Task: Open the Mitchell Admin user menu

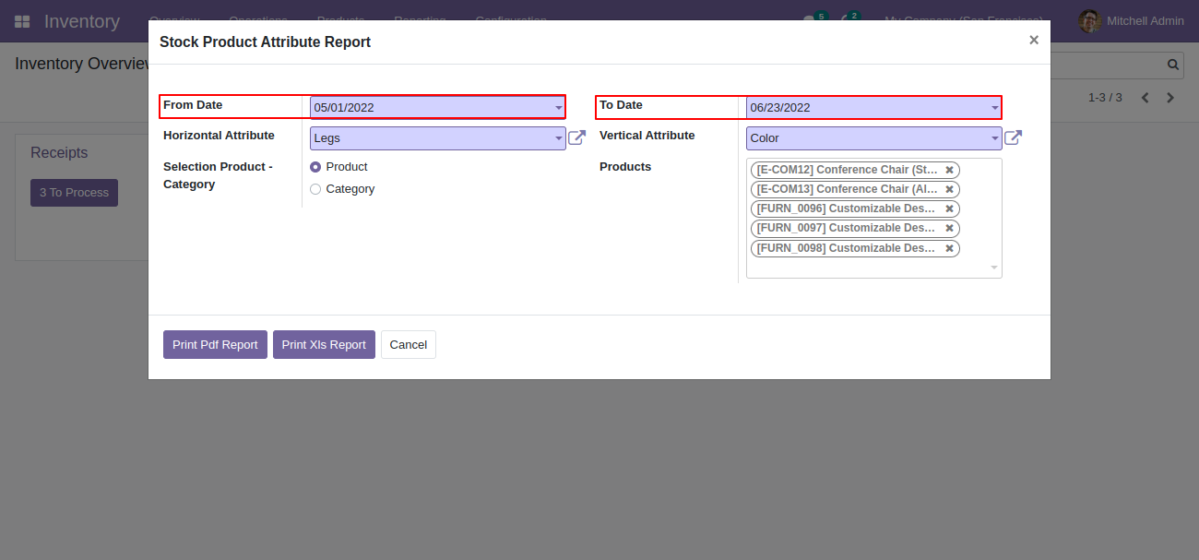Action: (x=1132, y=21)
